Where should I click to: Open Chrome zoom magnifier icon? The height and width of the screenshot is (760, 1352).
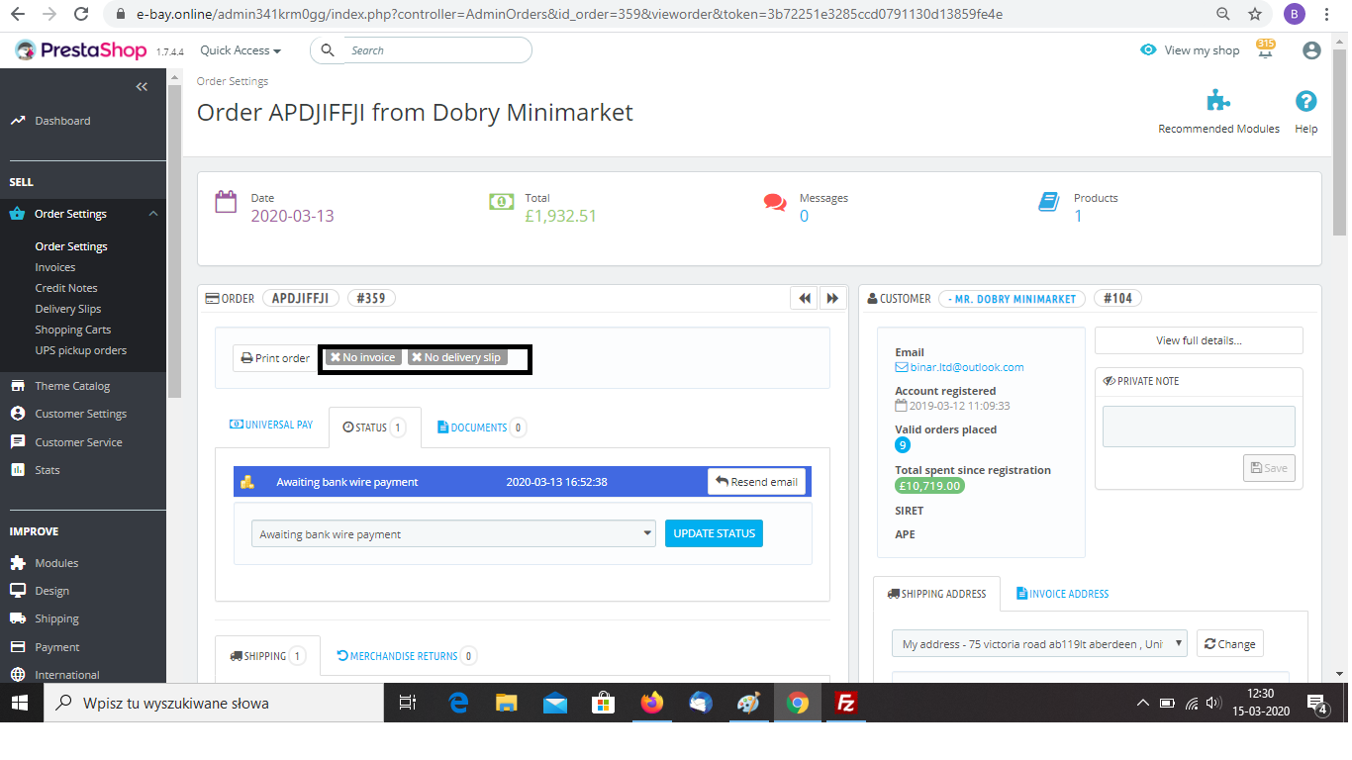[x=1224, y=14]
